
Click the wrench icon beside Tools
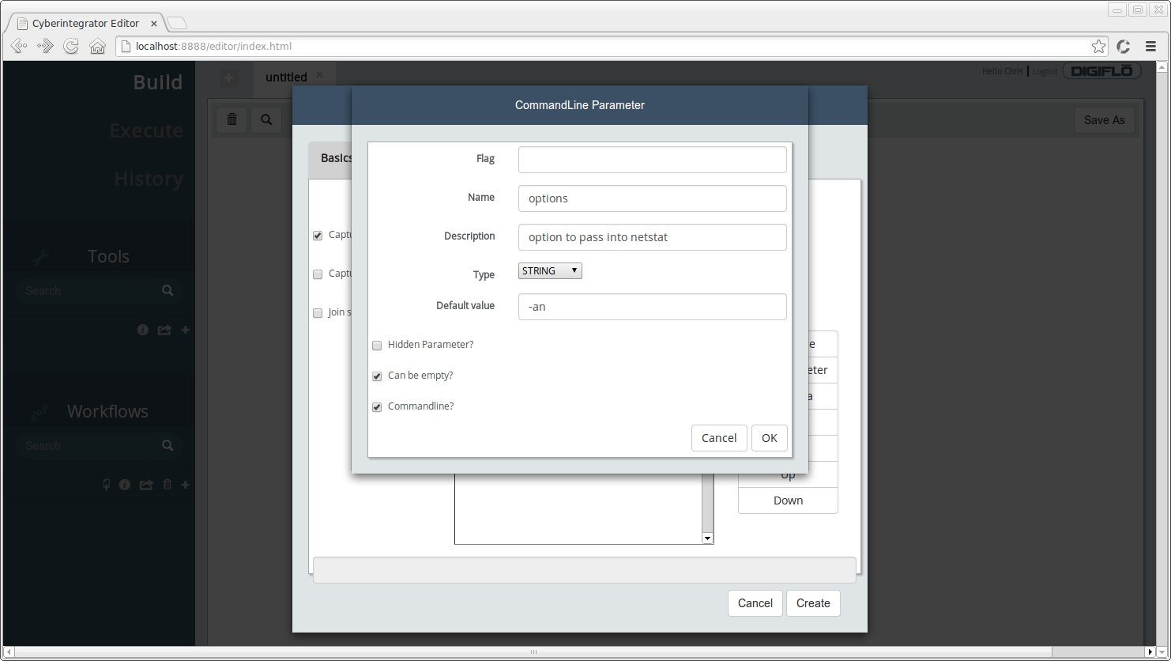pyautogui.click(x=40, y=257)
